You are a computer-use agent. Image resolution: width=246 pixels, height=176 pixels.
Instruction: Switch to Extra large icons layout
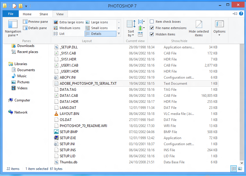69,22
